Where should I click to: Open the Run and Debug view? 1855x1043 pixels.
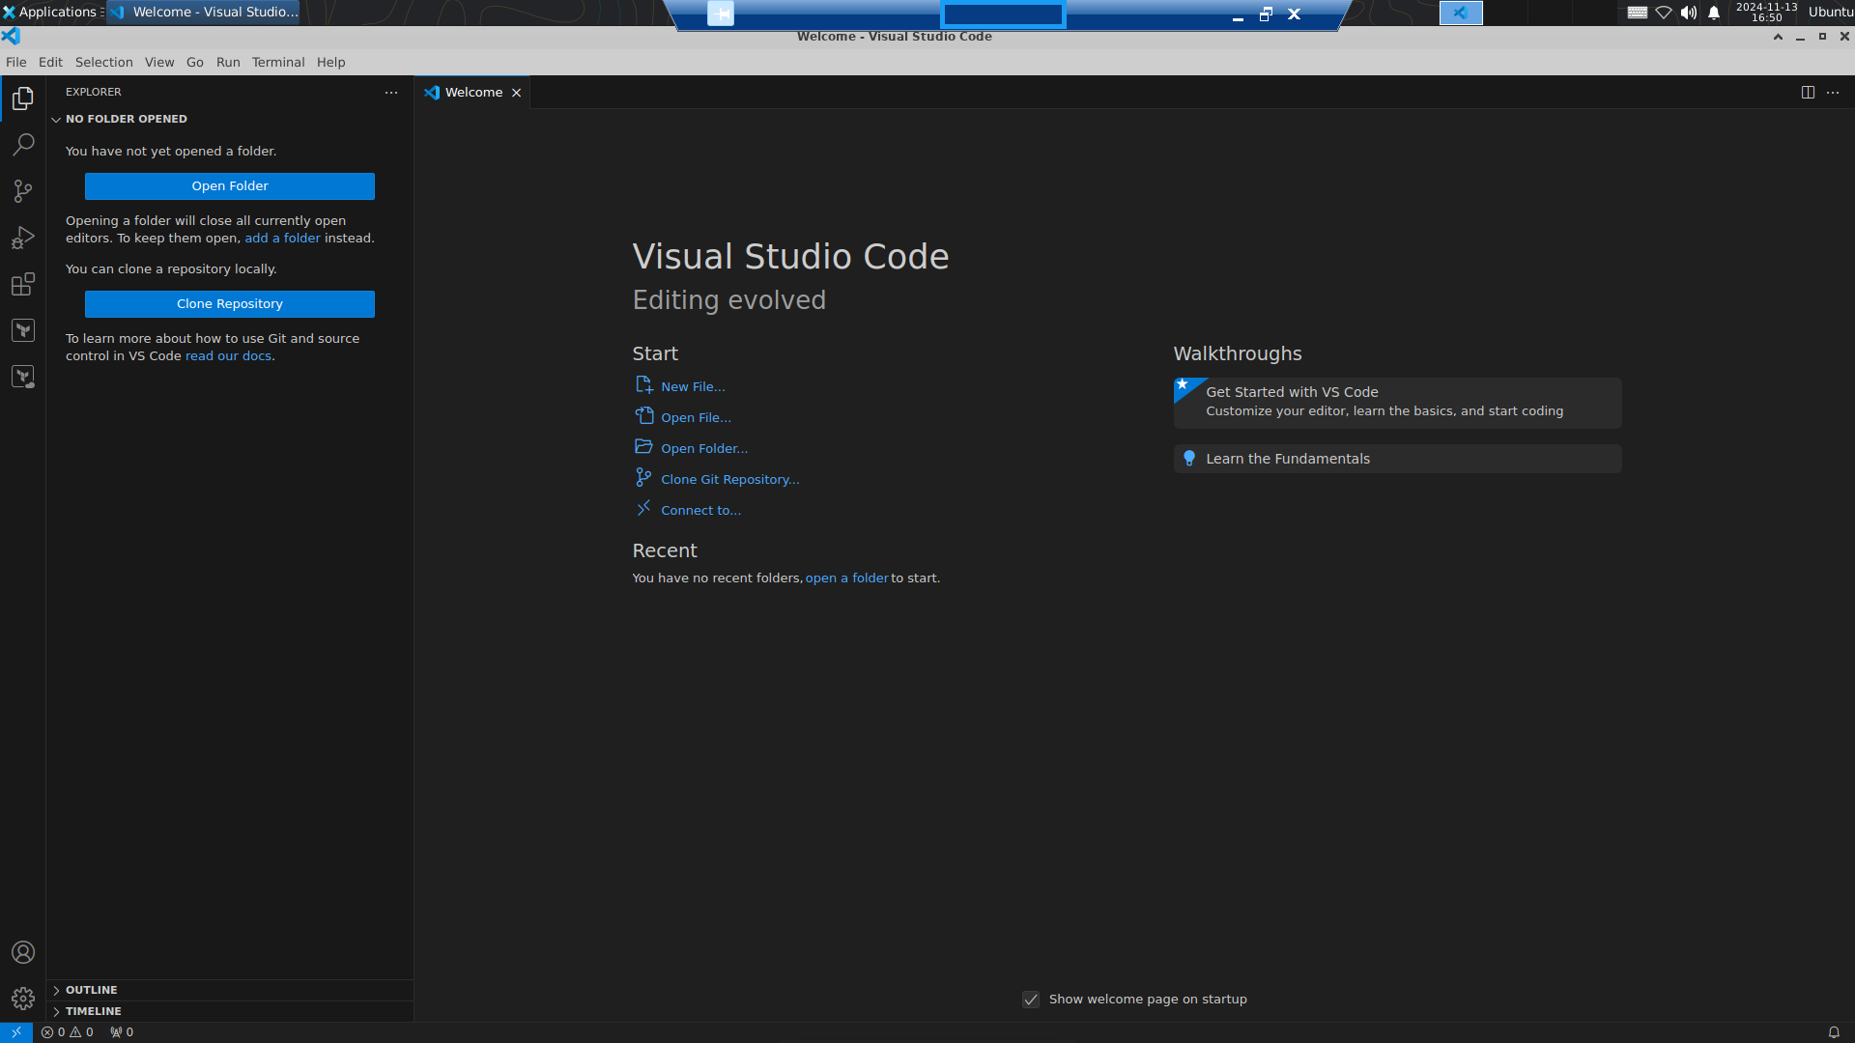(23, 238)
